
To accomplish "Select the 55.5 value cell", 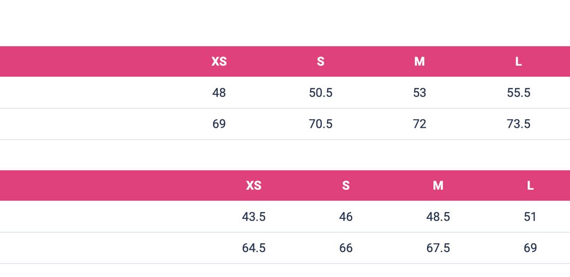I will [518, 93].
